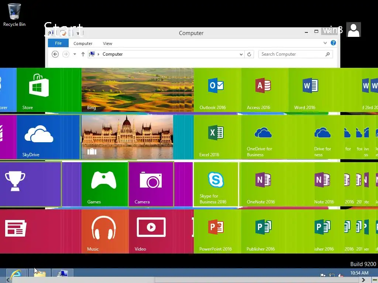Image resolution: width=378 pixels, height=283 pixels.
Task: Expand the ribbon with the chevron
Action: (x=325, y=43)
